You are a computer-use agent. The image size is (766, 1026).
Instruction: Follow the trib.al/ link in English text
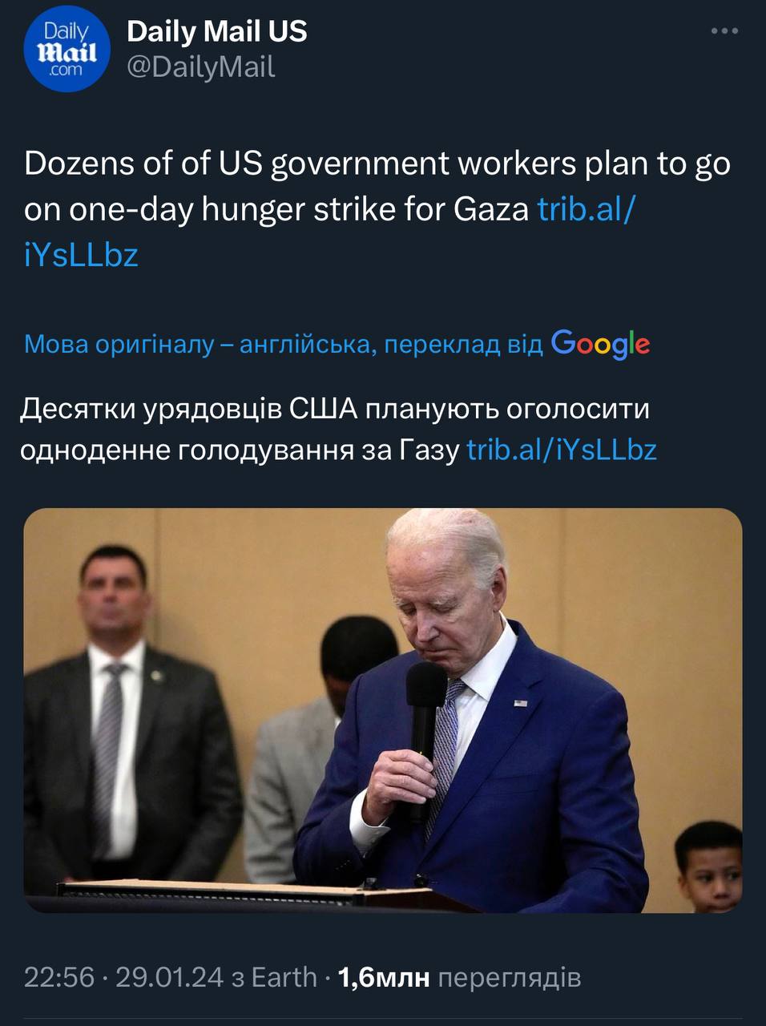click(587, 209)
